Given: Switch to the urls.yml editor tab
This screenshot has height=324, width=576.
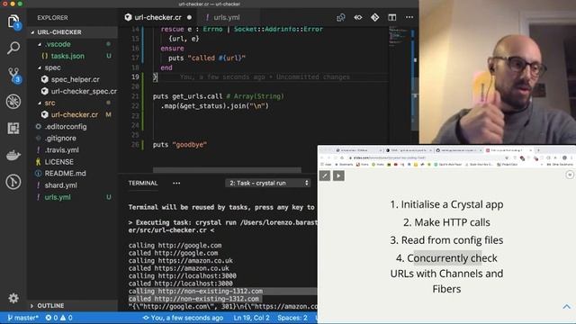Looking at the screenshot, I should [x=227, y=17].
